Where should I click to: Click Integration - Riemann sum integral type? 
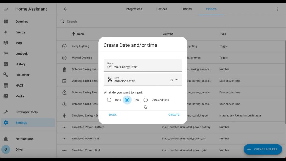tap(240, 115)
